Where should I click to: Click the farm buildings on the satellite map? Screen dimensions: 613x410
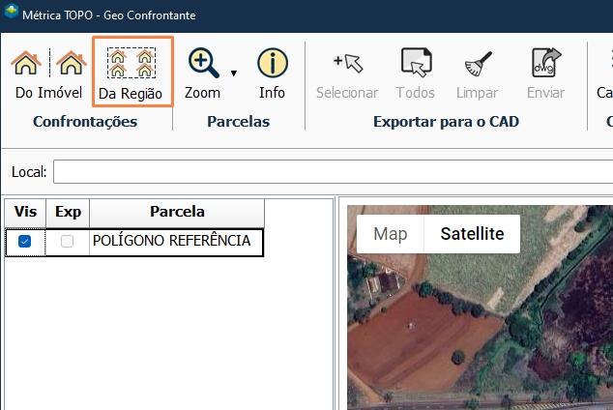click(383, 283)
